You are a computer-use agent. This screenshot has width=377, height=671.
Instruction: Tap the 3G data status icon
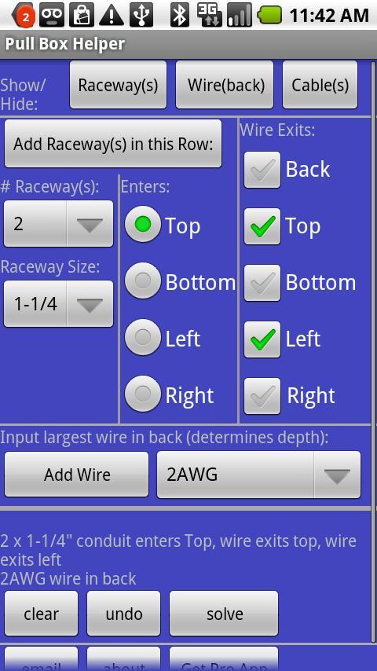pos(209,15)
